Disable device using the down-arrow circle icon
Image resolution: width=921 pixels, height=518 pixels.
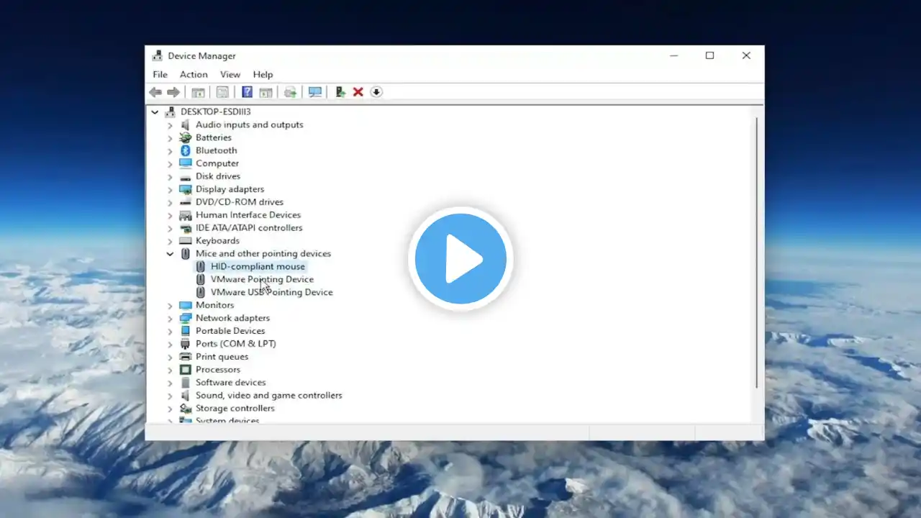(376, 92)
